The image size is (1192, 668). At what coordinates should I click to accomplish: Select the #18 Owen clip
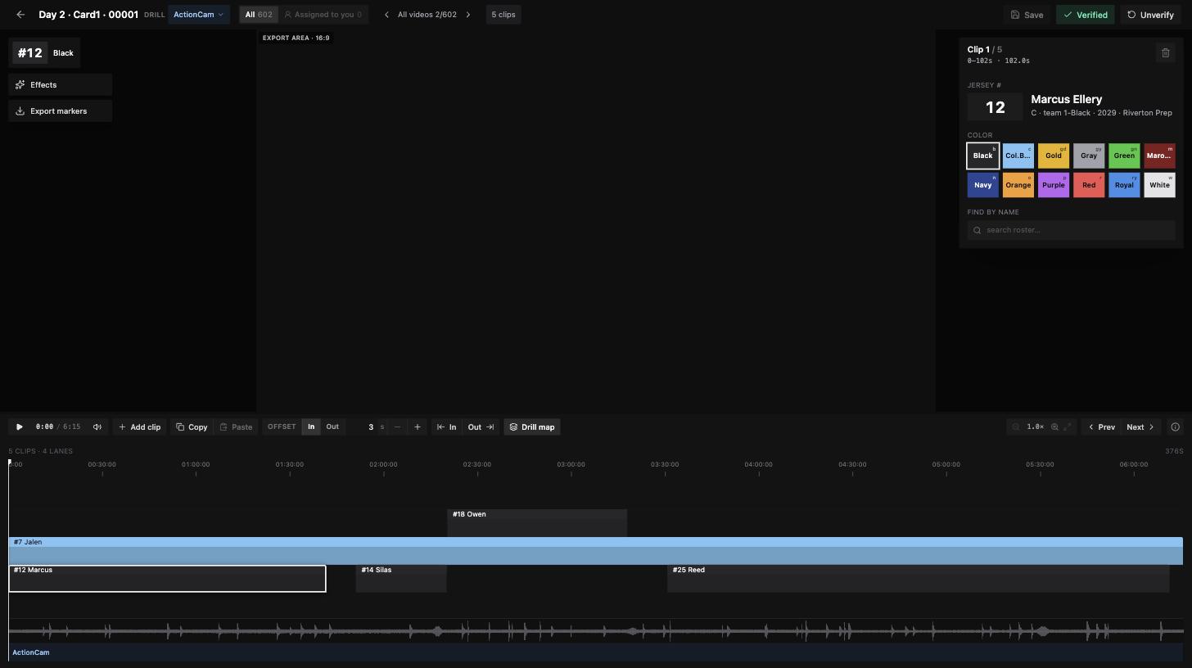tap(537, 522)
